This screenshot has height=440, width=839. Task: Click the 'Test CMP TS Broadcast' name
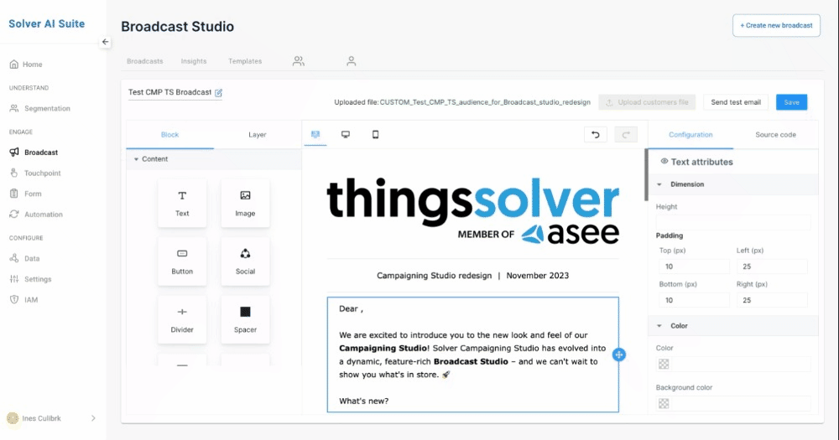pos(169,92)
